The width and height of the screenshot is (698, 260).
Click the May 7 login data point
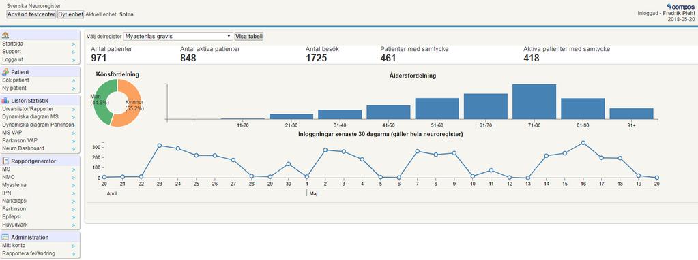[x=418, y=151]
